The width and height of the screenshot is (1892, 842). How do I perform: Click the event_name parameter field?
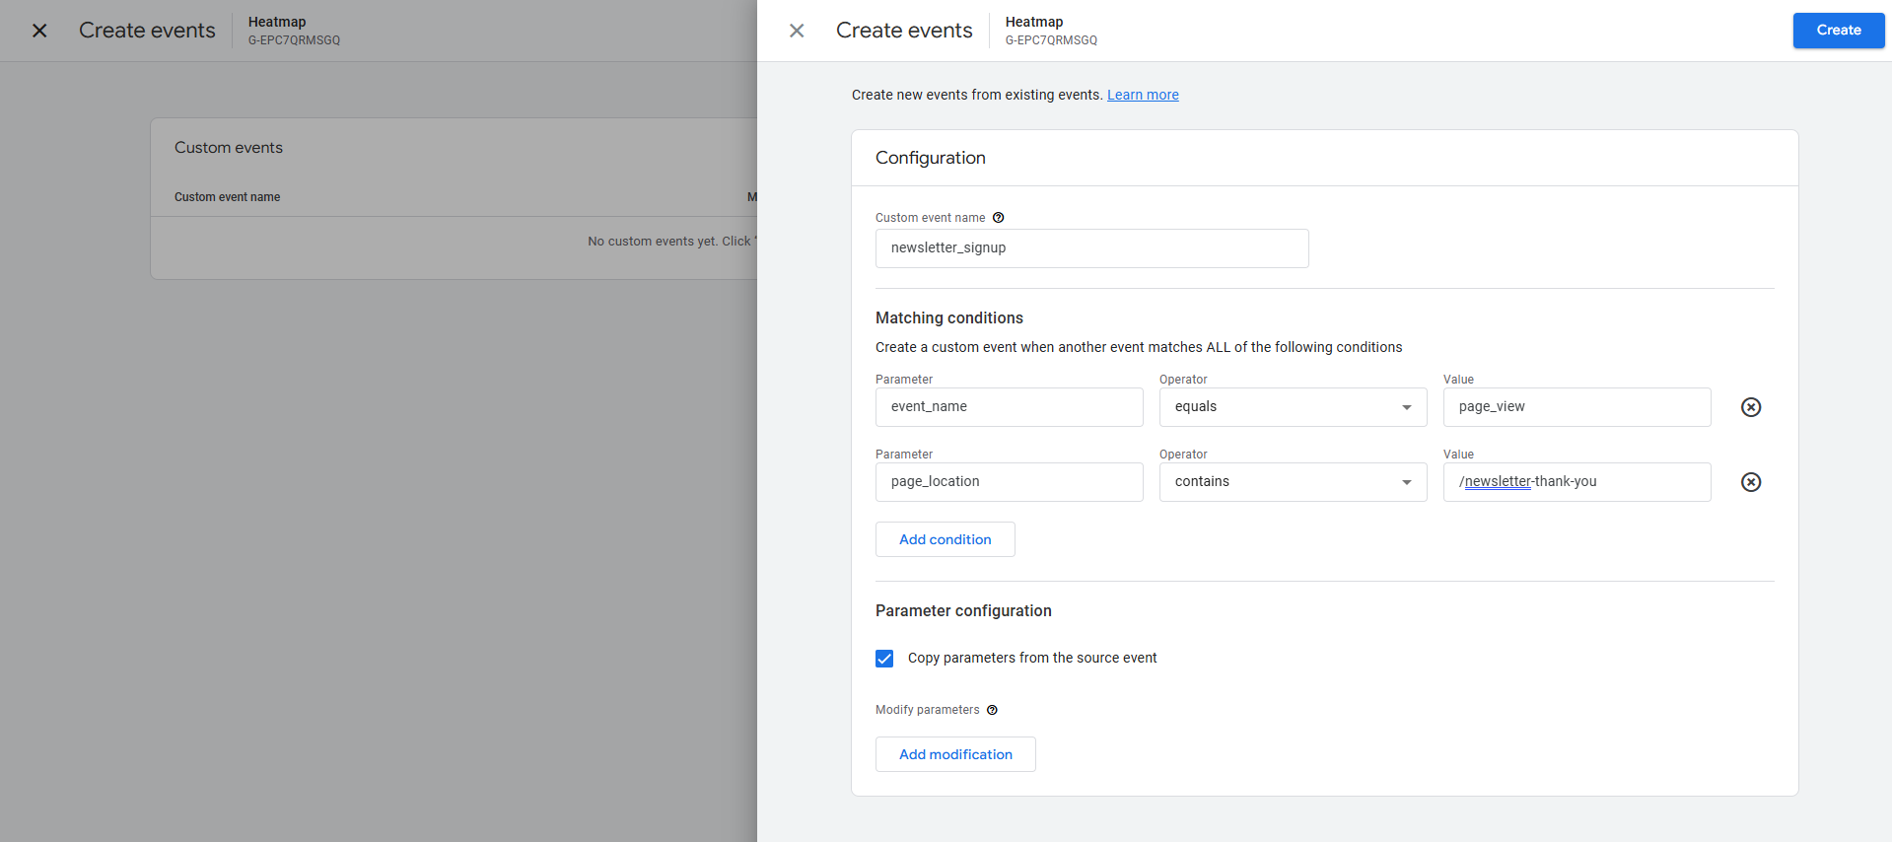coord(1009,407)
